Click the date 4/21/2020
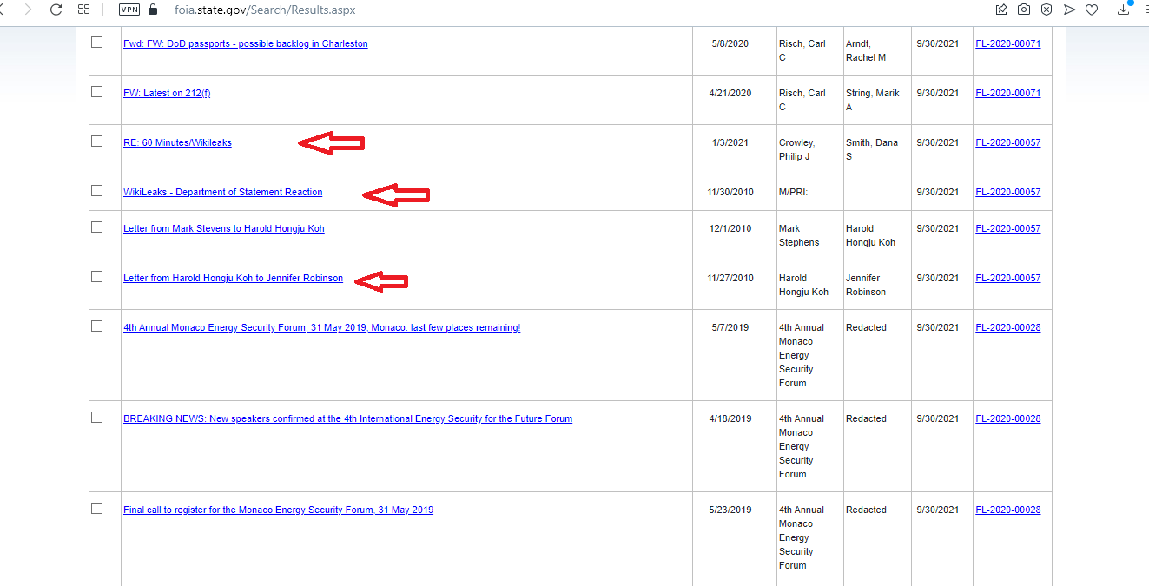The image size is (1149, 586). 730,93
